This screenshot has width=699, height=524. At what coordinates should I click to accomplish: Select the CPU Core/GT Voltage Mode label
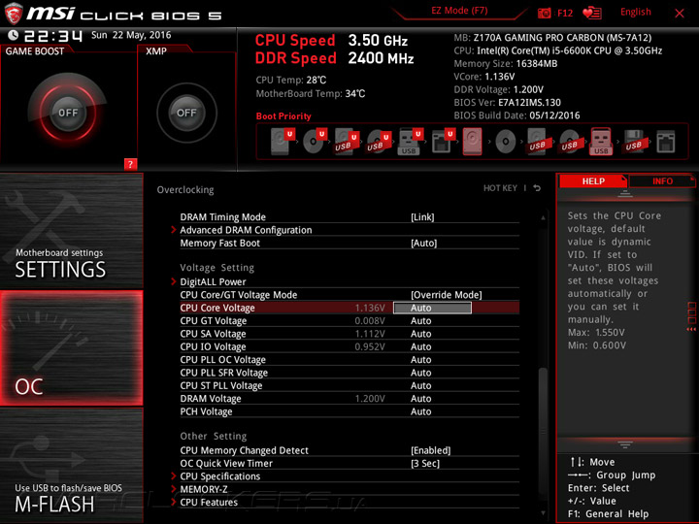[239, 295]
